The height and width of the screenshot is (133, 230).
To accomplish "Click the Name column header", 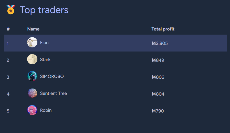I will tap(33, 29).
